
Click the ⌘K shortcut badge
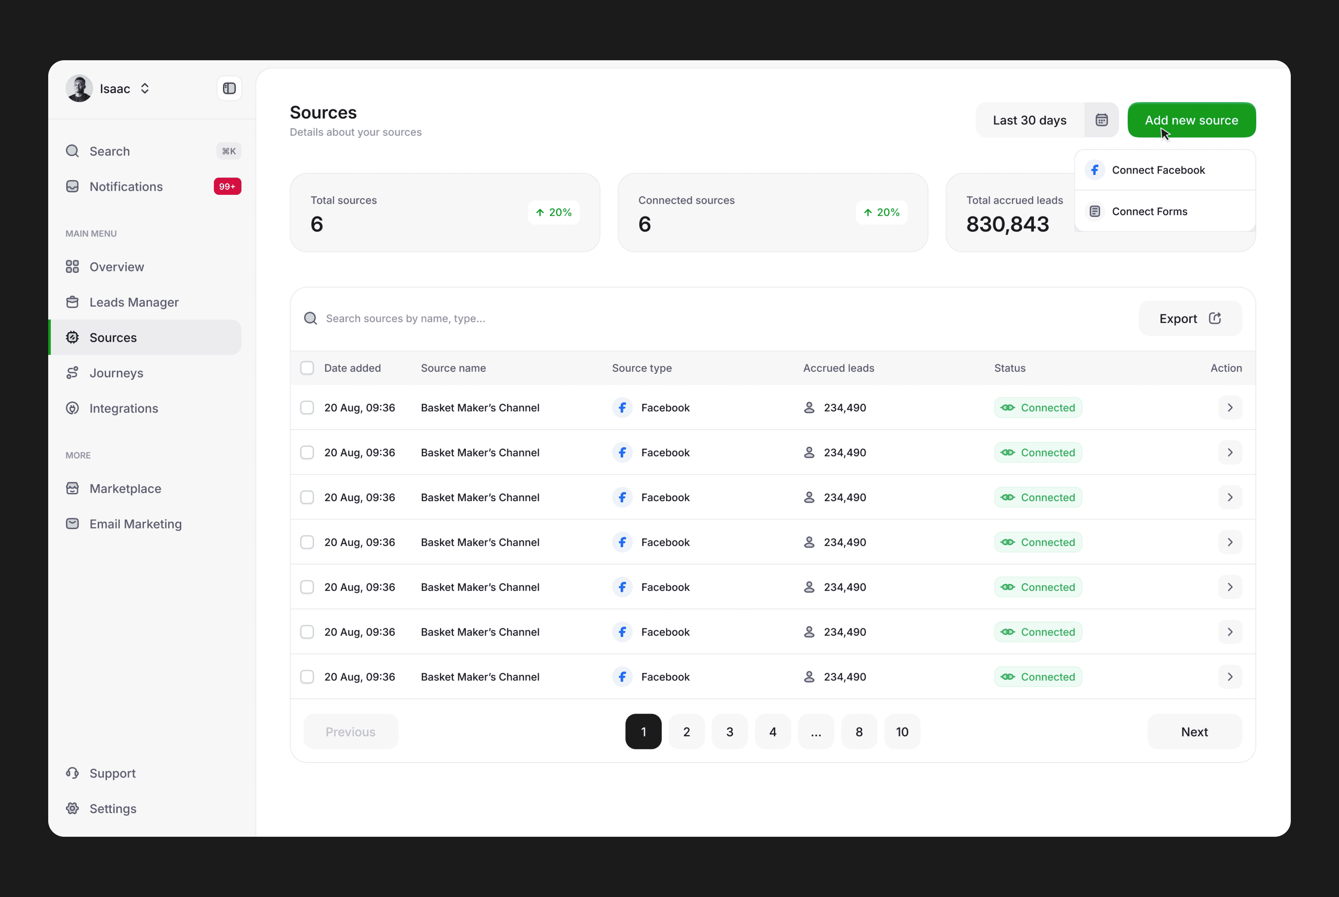[229, 151]
